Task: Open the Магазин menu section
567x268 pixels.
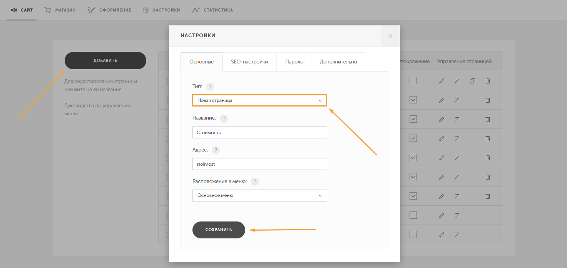Action: pyautogui.click(x=60, y=10)
